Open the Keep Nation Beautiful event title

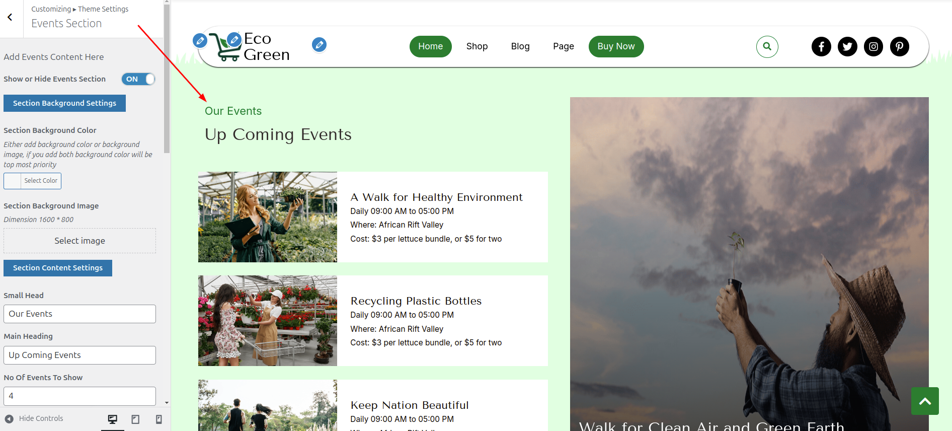tap(410, 405)
